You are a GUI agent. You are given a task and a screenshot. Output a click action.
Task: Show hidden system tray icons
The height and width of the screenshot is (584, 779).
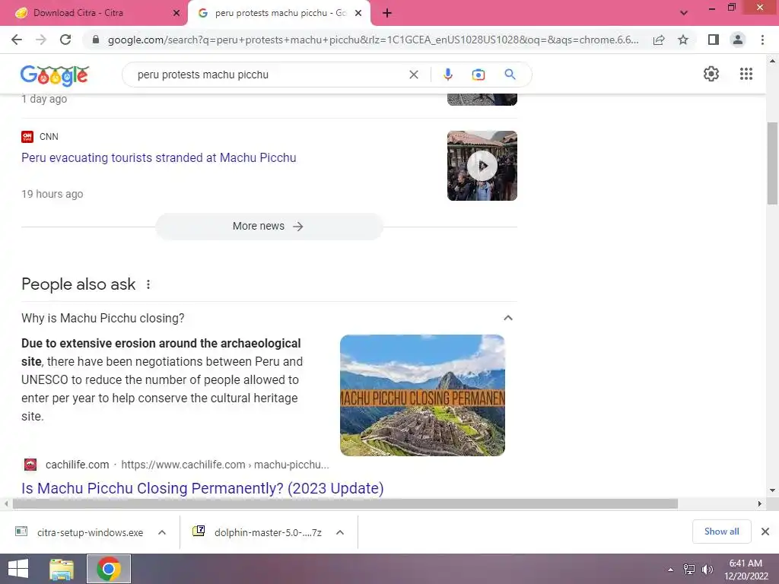coord(670,570)
